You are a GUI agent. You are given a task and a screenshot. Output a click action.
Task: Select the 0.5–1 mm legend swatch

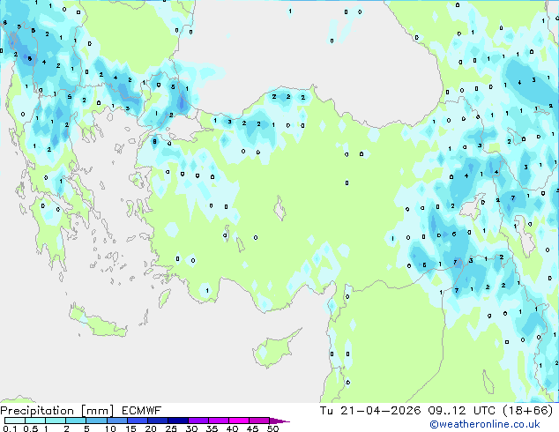point(35,421)
